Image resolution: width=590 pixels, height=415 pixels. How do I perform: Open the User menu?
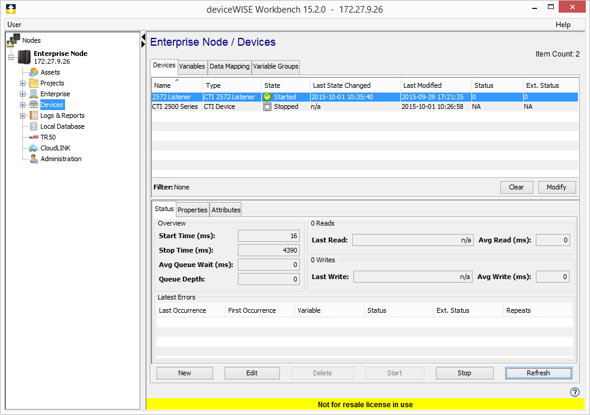click(14, 25)
